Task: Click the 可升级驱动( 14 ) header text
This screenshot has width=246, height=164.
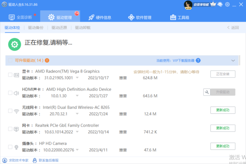Action: [x=29, y=60]
